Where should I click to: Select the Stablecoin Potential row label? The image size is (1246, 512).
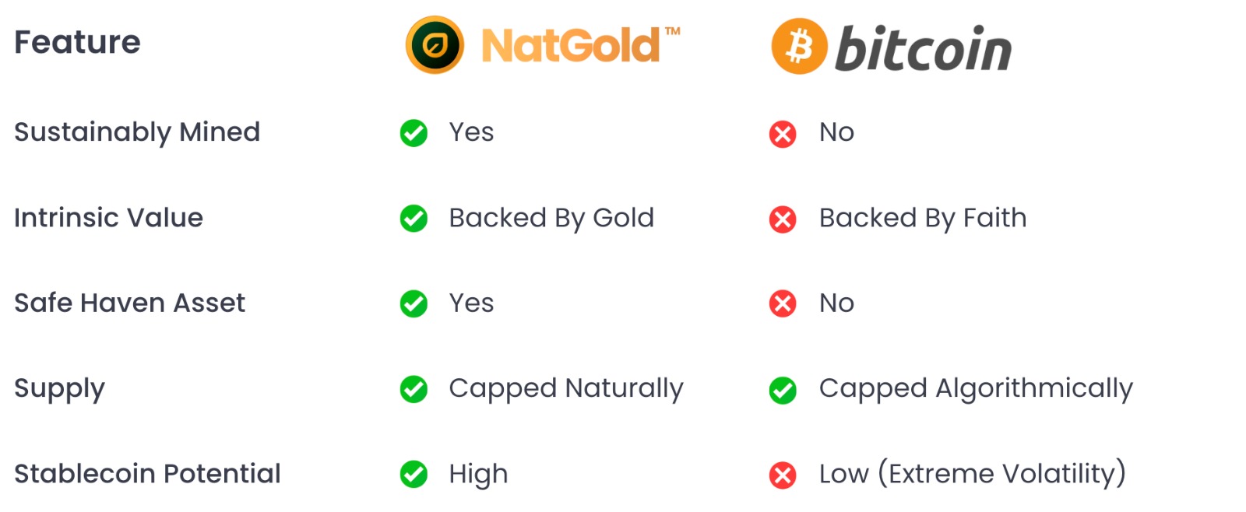[x=147, y=473]
